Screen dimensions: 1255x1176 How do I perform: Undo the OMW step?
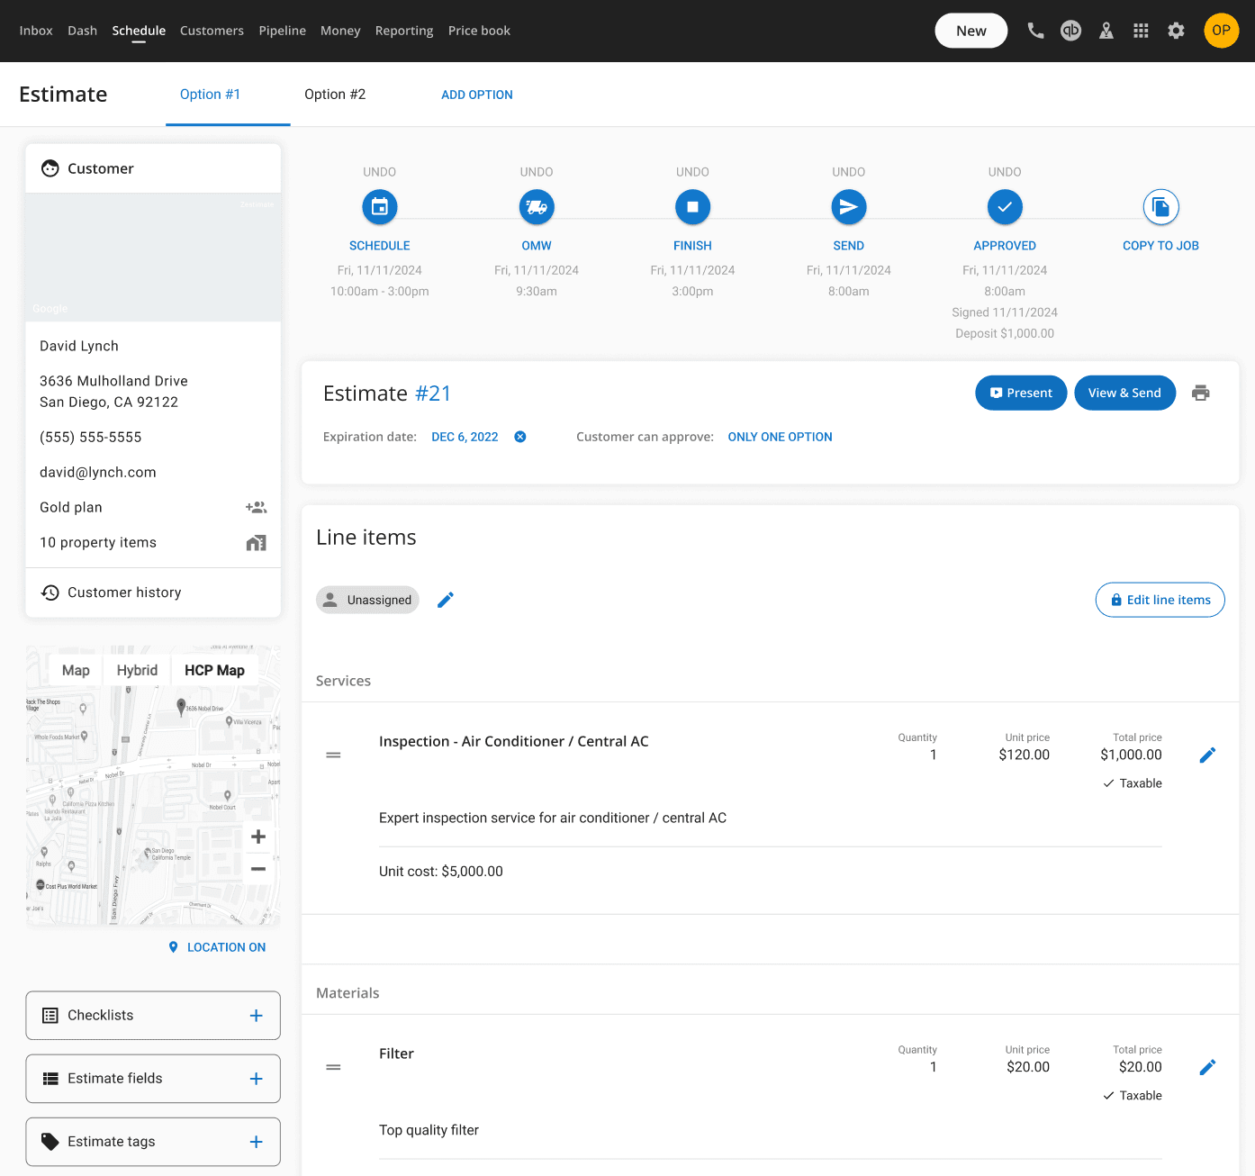537,172
